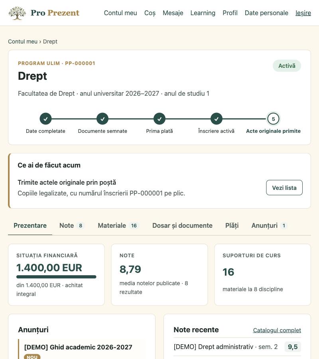Click the Pro Prezent brand name

click(55, 13)
